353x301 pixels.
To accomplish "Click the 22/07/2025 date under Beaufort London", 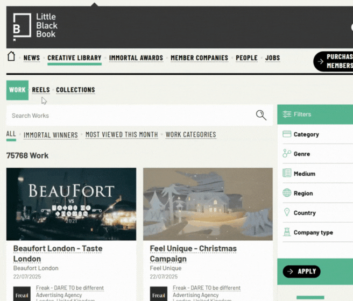I will tap(27, 276).
